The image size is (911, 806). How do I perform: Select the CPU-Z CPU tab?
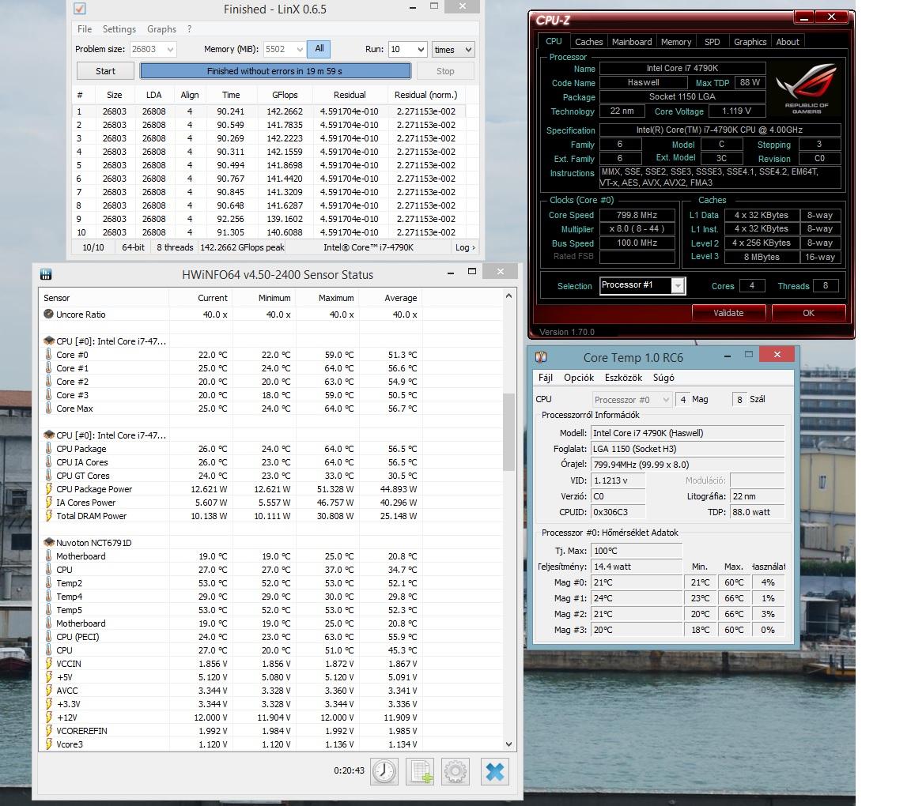[553, 41]
